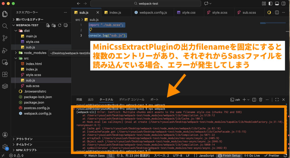Viewport: 290px width, 158px height.
Task: Click Finish Setup in status bar
Action: click(x=229, y=155)
